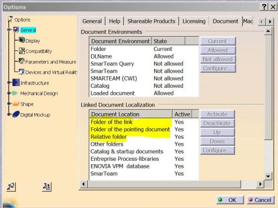This screenshot has height=208, width=278.
Task: Click horizontal scrollbar left arrow
Action: [x=84, y=184]
